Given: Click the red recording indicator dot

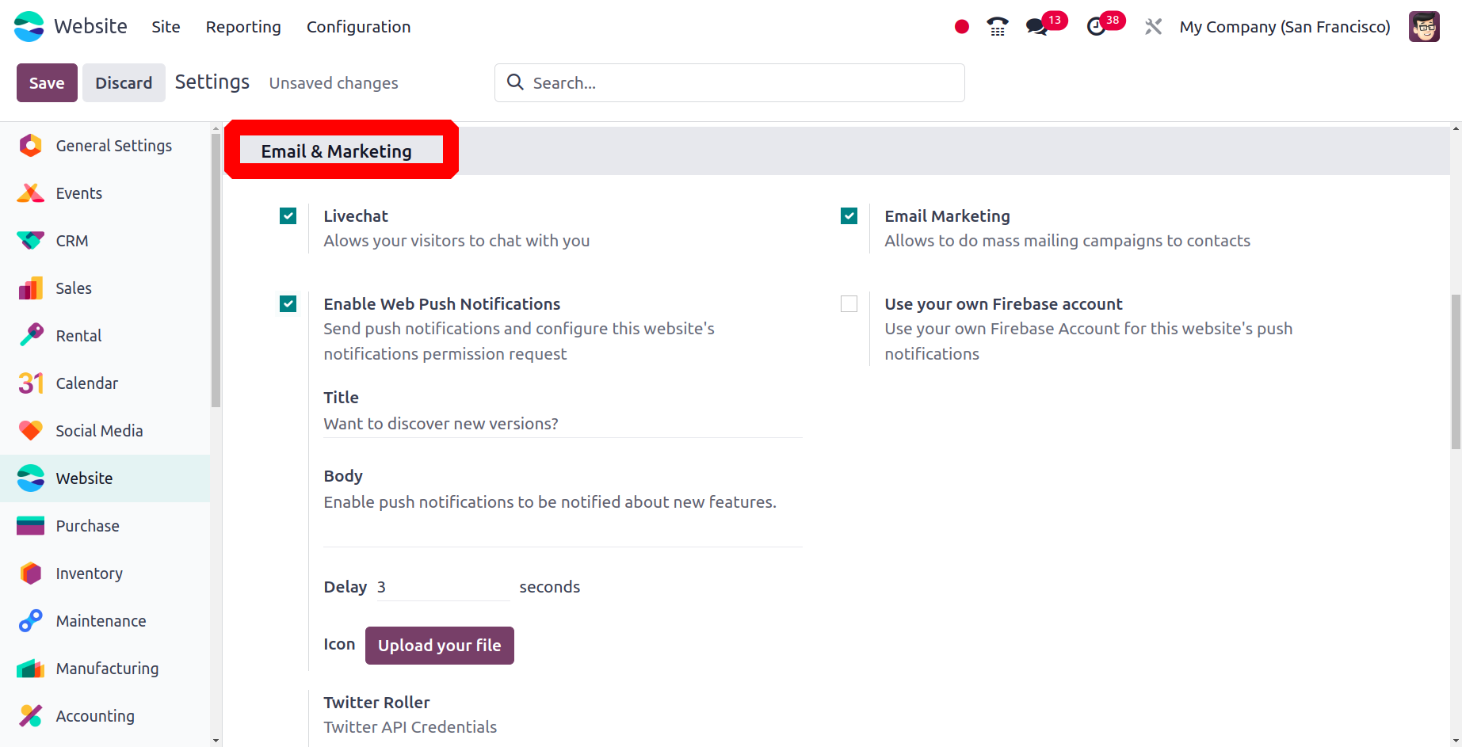Looking at the screenshot, I should click(962, 27).
